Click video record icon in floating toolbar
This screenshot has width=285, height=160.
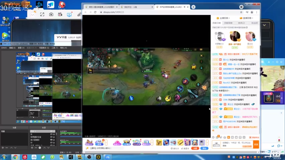[x=60, y=14]
